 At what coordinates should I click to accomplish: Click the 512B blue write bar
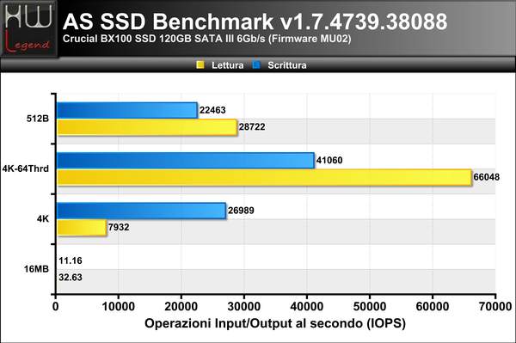click(127, 110)
